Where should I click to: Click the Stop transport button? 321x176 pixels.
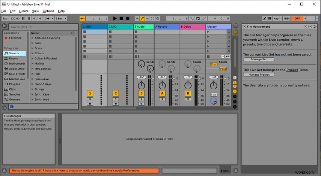121,19
